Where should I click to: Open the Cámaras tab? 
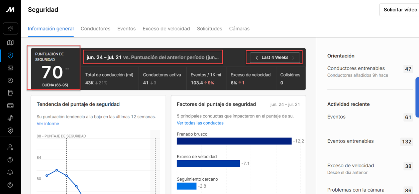point(239,29)
